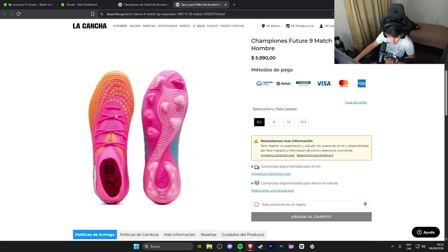Switch to Championes de Fútbol de Hombre tab
Image resolution: width=448 pixels, height=252 pixels.
143,5
